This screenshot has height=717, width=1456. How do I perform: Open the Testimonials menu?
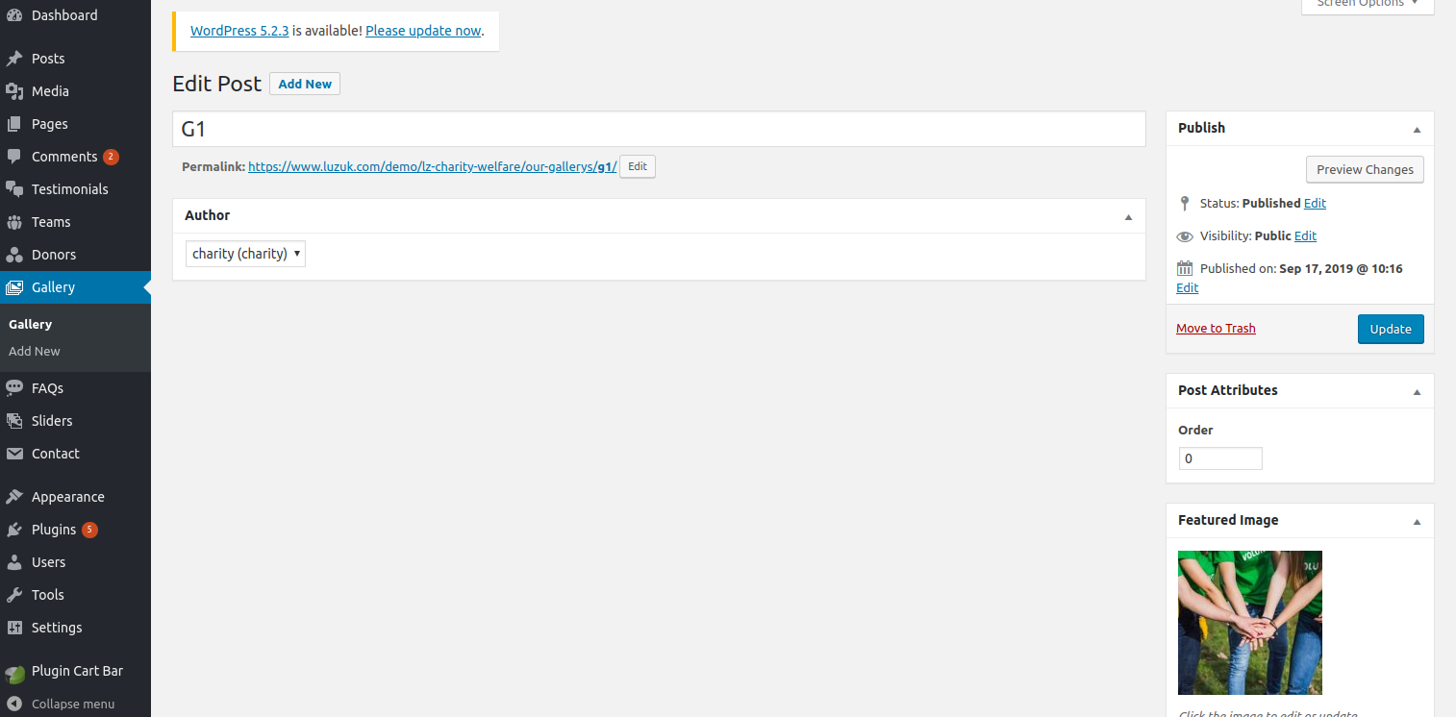(x=75, y=189)
